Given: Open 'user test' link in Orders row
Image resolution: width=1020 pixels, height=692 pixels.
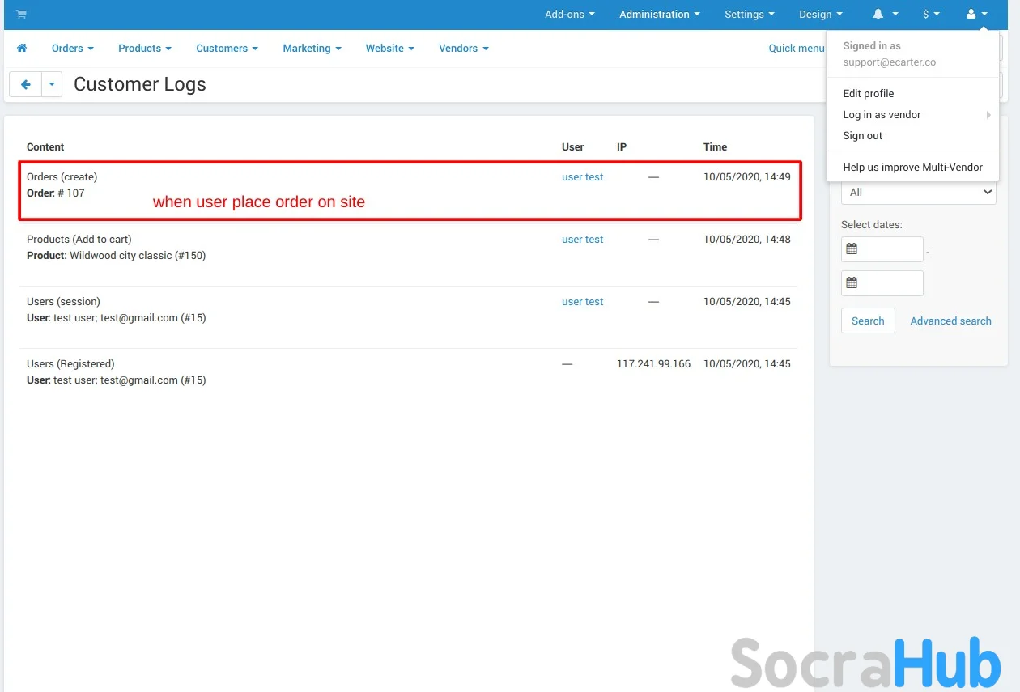Looking at the screenshot, I should [x=582, y=177].
